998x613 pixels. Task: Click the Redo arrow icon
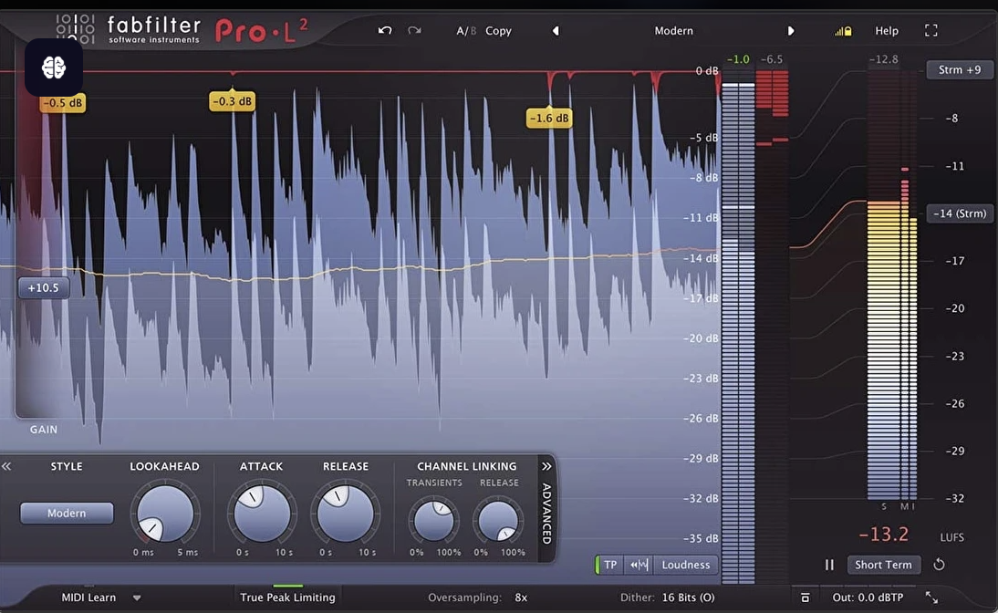[x=415, y=30]
